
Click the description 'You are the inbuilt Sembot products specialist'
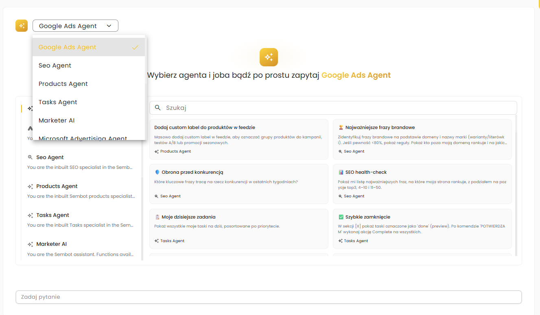pyautogui.click(x=81, y=196)
